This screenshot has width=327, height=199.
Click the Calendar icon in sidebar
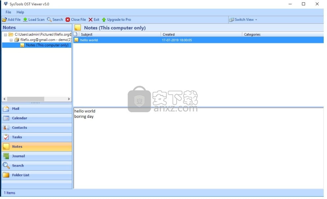tap(6, 118)
